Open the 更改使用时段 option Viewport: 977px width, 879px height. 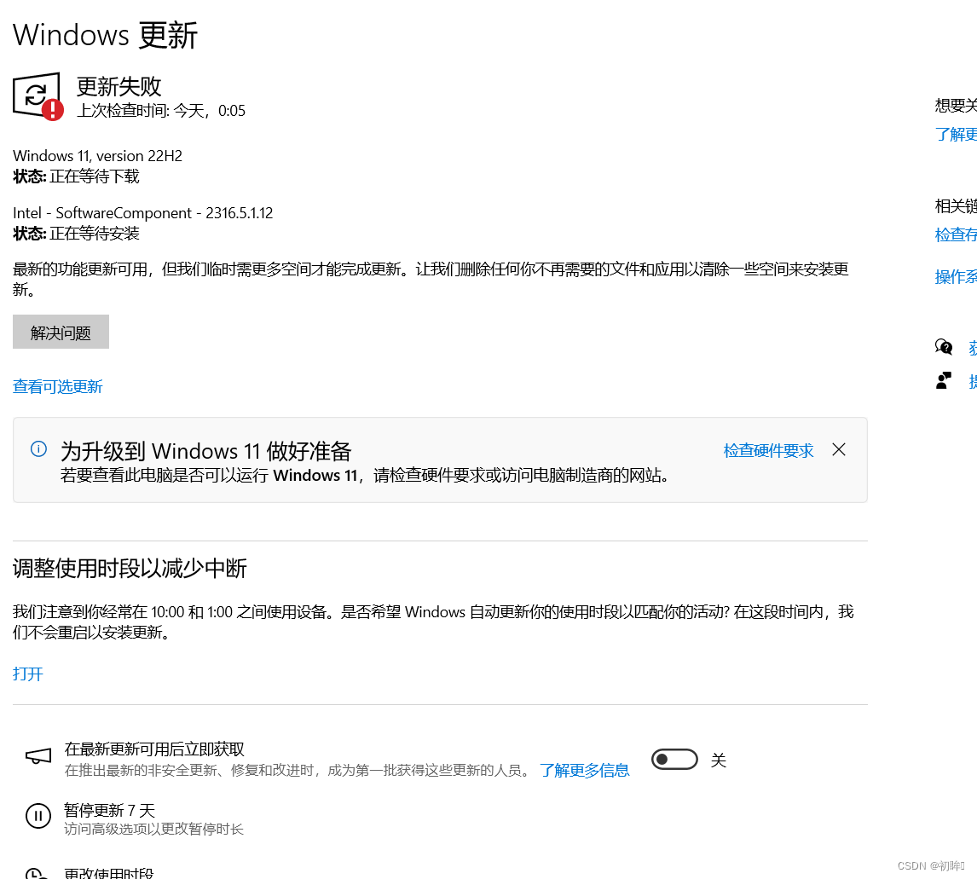109,873
